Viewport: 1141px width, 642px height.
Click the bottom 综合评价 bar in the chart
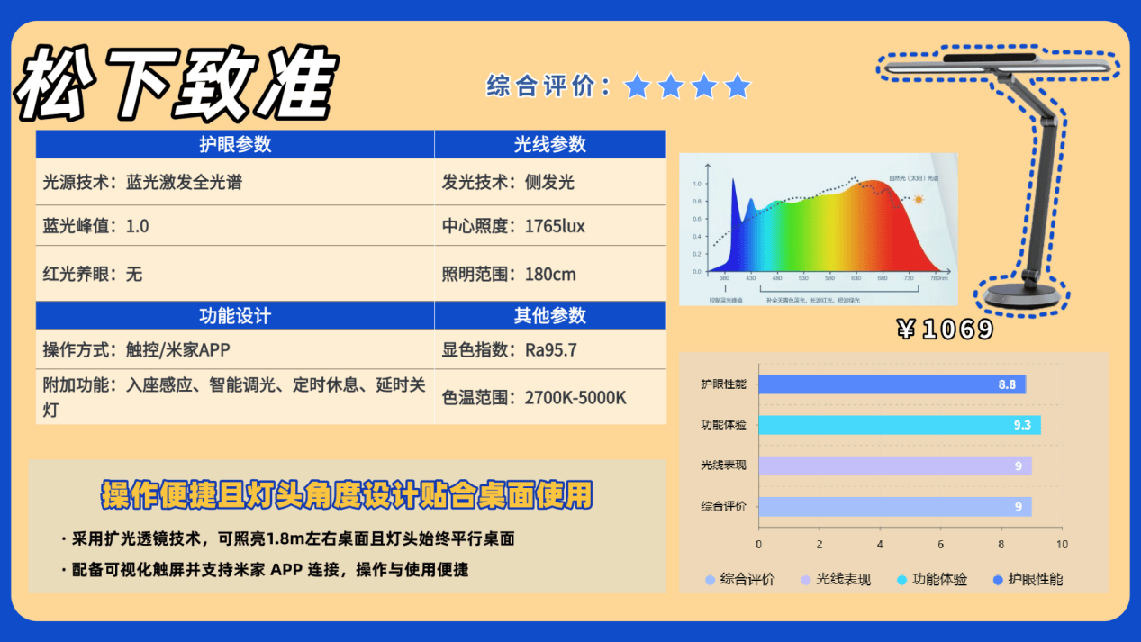click(x=895, y=506)
